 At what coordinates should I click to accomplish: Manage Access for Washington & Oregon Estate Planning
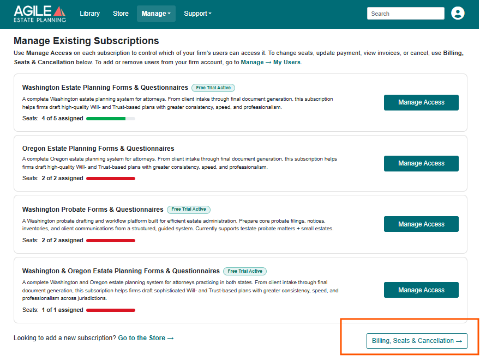pos(421,290)
